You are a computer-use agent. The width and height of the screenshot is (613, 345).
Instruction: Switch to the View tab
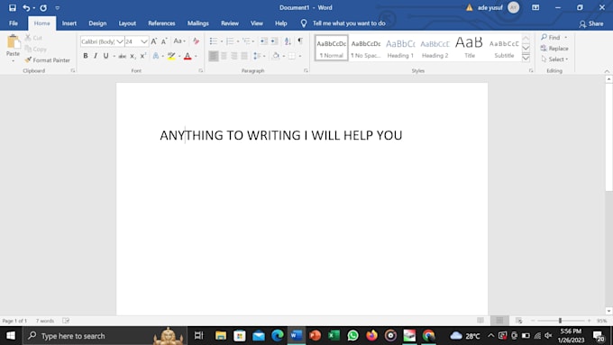click(x=256, y=23)
